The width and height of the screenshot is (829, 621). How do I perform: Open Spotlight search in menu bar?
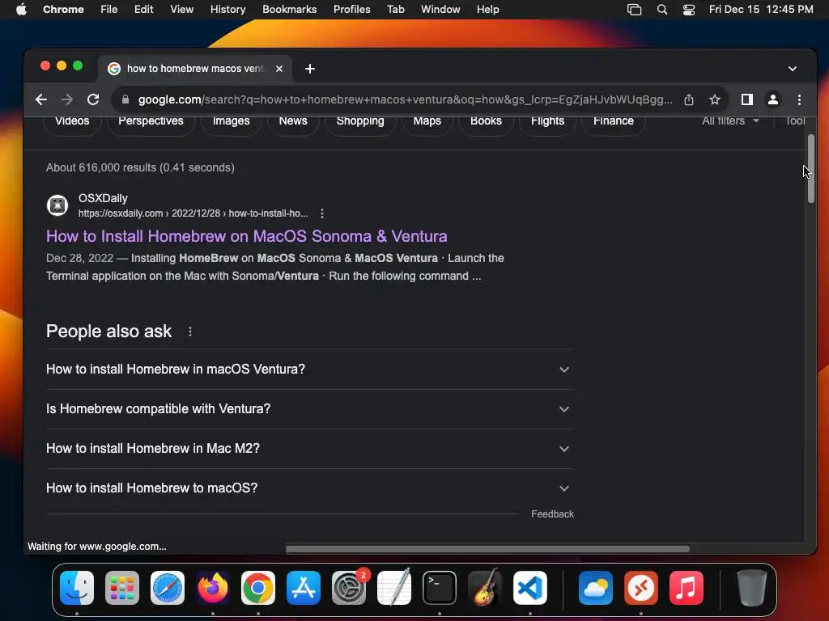tap(662, 10)
